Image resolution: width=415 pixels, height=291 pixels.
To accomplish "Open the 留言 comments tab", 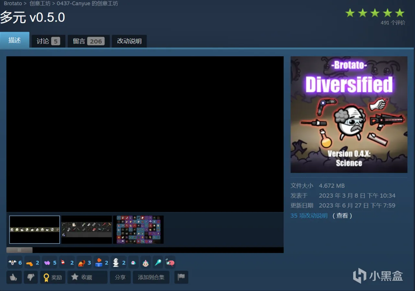I will [89, 41].
